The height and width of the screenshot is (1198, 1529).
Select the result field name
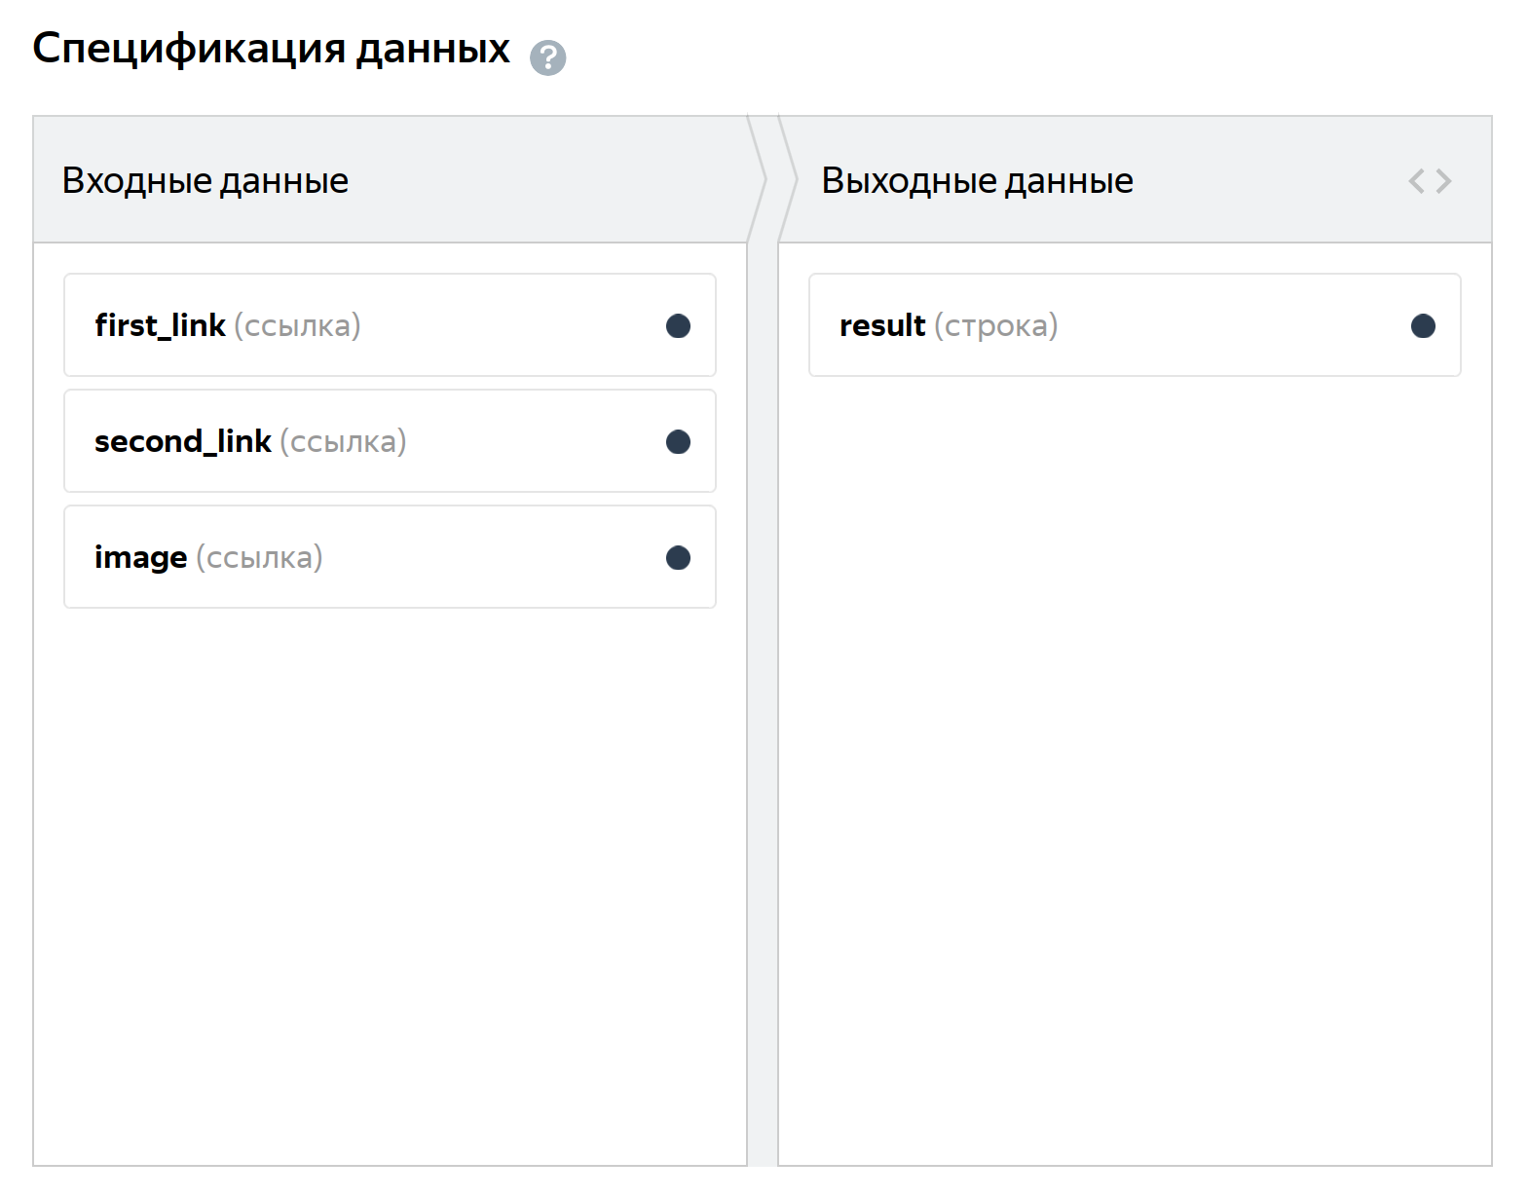881,325
